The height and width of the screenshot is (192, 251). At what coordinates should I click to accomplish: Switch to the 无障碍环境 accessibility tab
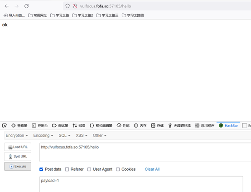(179, 126)
